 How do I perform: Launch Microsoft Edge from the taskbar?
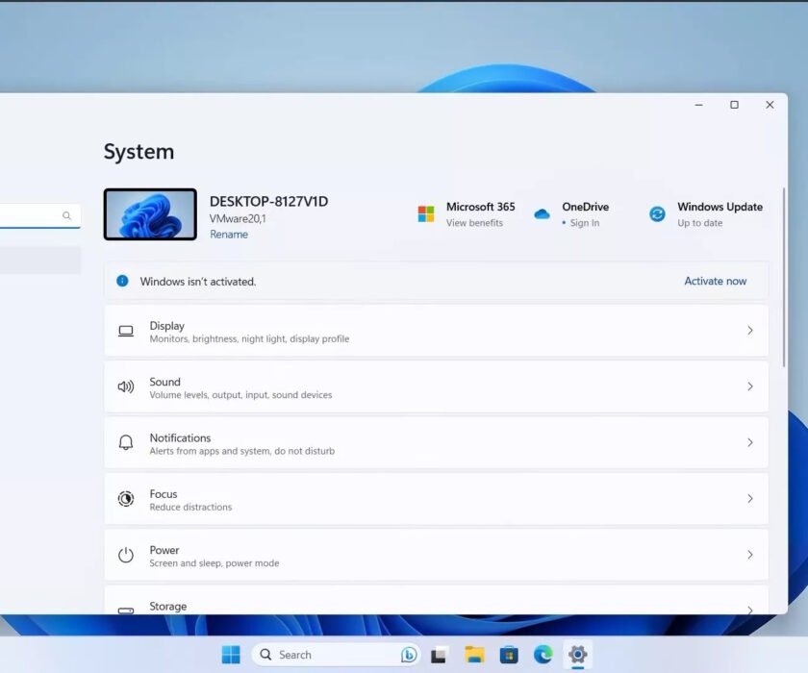(543, 655)
